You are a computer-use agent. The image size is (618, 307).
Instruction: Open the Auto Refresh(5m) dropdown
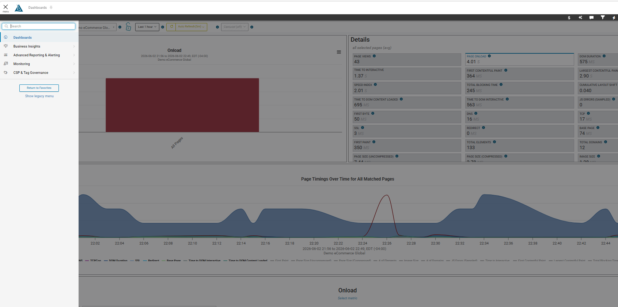point(192,27)
